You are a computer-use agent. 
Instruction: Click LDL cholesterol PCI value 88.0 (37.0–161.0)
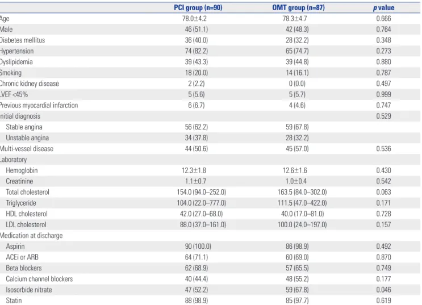tap(203, 225)
